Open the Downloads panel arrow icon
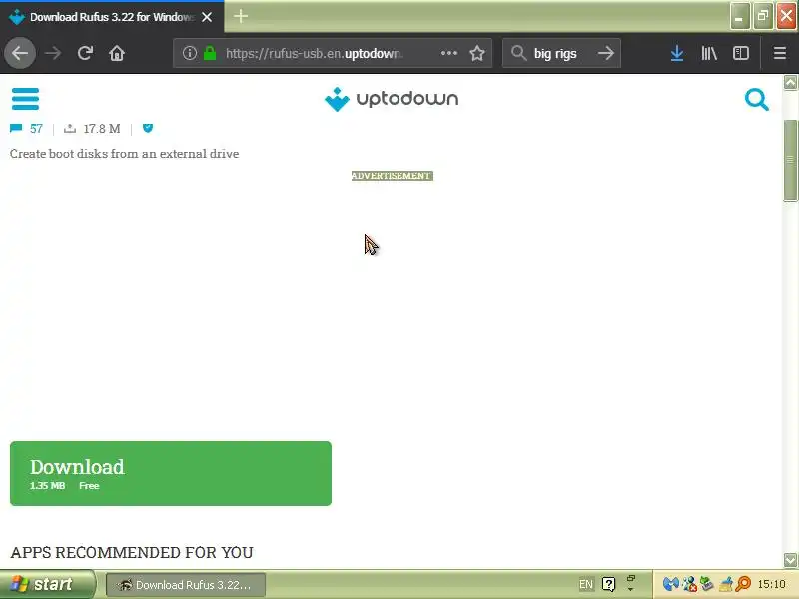The image size is (799, 599). coord(677,53)
